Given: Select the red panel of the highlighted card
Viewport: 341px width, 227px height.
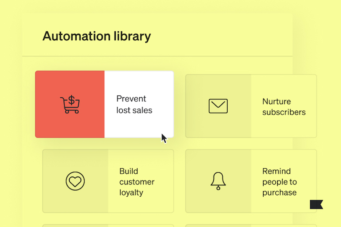Looking at the screenshot, I should (x=70, y=104).
